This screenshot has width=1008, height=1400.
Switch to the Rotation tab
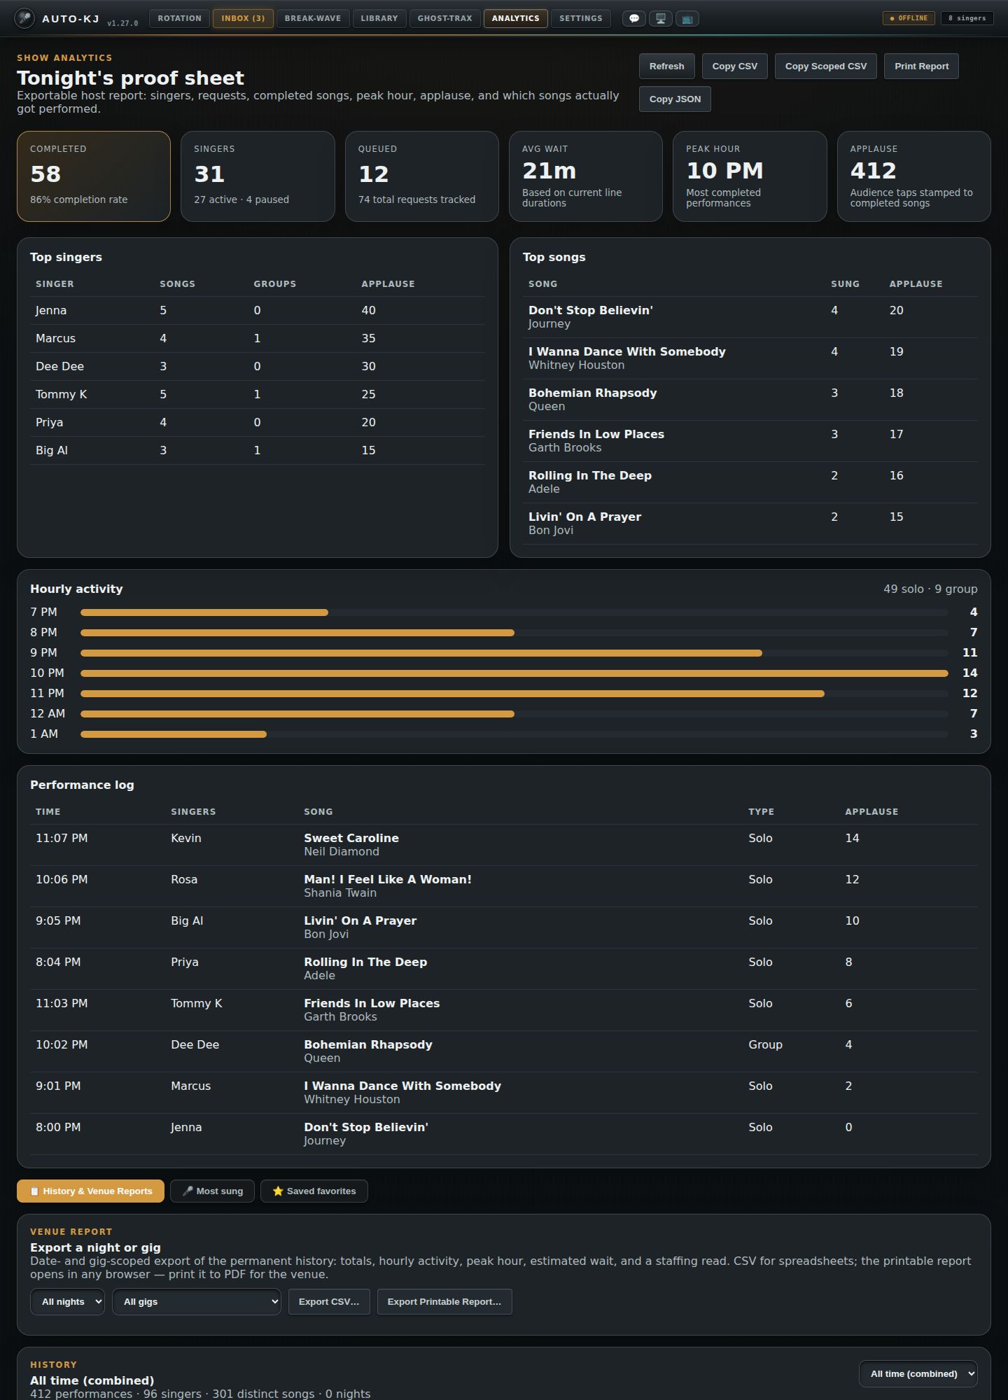[179, 18]
